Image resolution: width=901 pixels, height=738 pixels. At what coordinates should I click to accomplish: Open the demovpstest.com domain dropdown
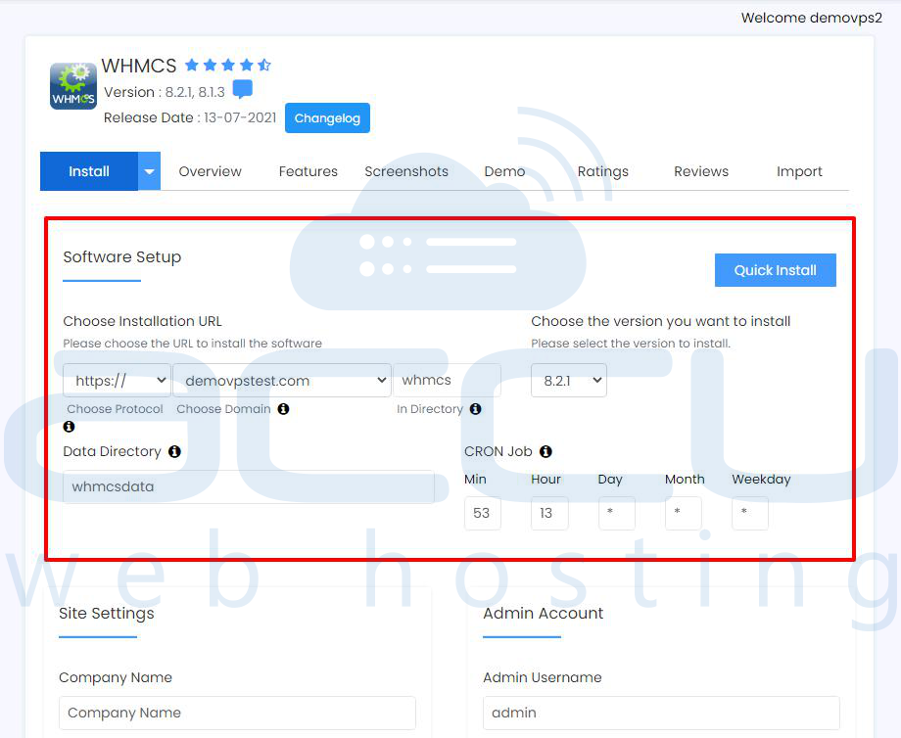point(282,380)
